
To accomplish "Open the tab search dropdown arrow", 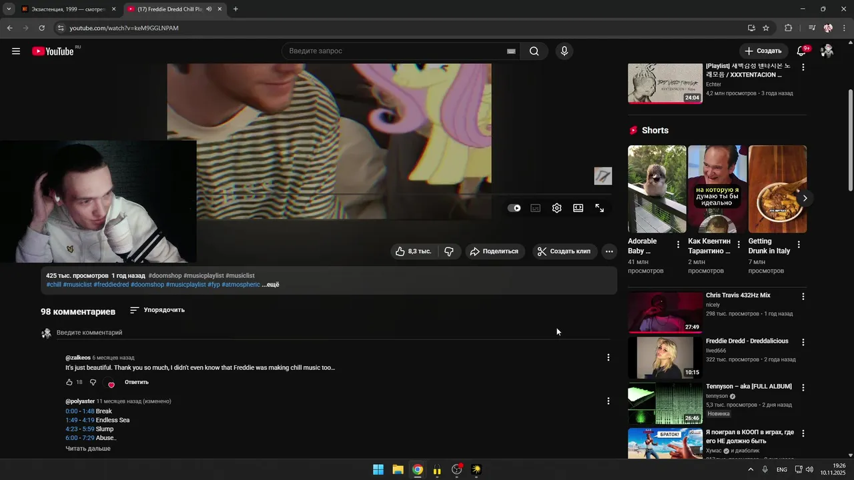I will pos(9,9).
